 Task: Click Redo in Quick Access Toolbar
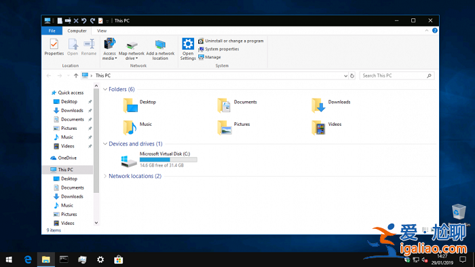[x=92, y=20]
